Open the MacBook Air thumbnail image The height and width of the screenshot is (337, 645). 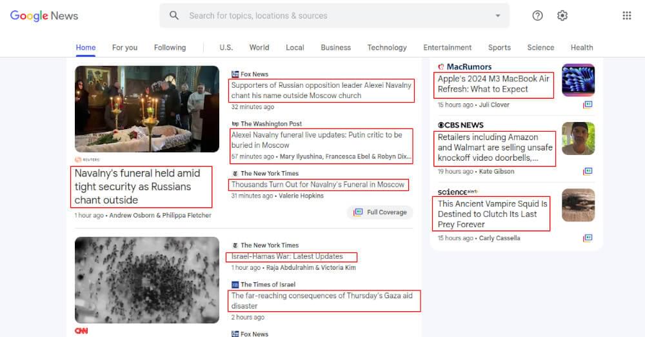click(x=578, y=80)
